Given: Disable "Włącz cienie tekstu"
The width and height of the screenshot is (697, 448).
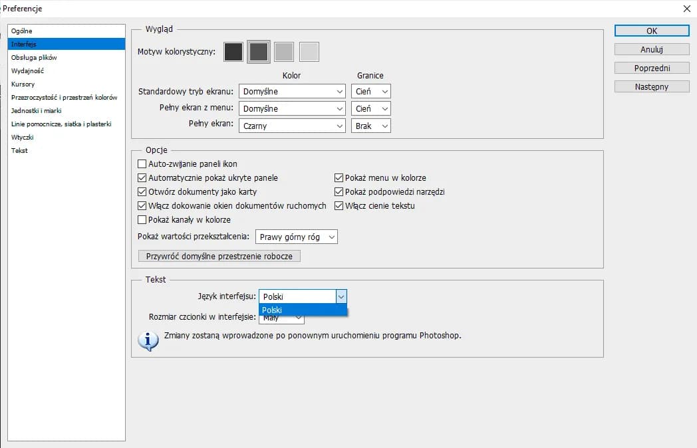Looking at the screenshot, I should click(339, 205).
